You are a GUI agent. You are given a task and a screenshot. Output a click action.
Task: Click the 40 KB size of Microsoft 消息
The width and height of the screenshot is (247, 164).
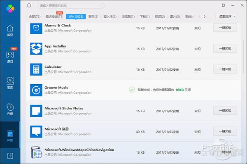pyautogui.click(x=140, y=132)
